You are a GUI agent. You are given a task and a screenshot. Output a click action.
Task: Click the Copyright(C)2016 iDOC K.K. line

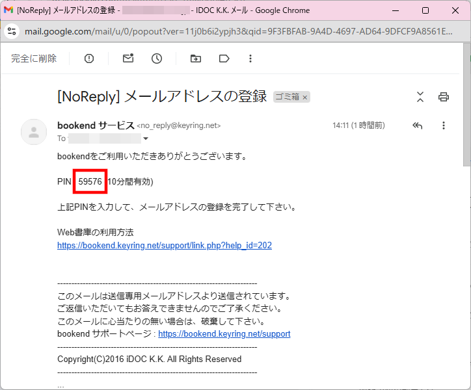coord(149,359)
